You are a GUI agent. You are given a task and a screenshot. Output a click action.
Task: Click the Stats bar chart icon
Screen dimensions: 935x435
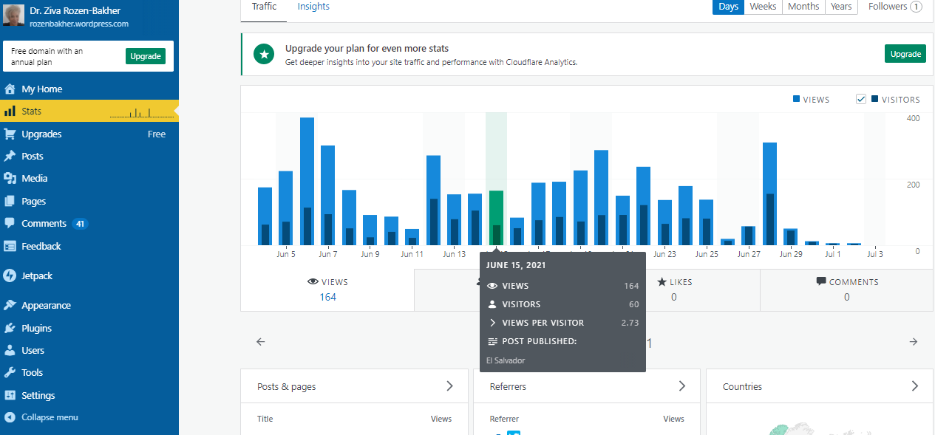click(x=10, y=112)
